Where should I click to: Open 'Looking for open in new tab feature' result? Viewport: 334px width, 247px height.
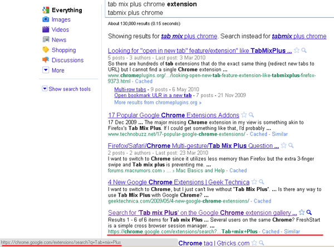click(x=200, y=51)
